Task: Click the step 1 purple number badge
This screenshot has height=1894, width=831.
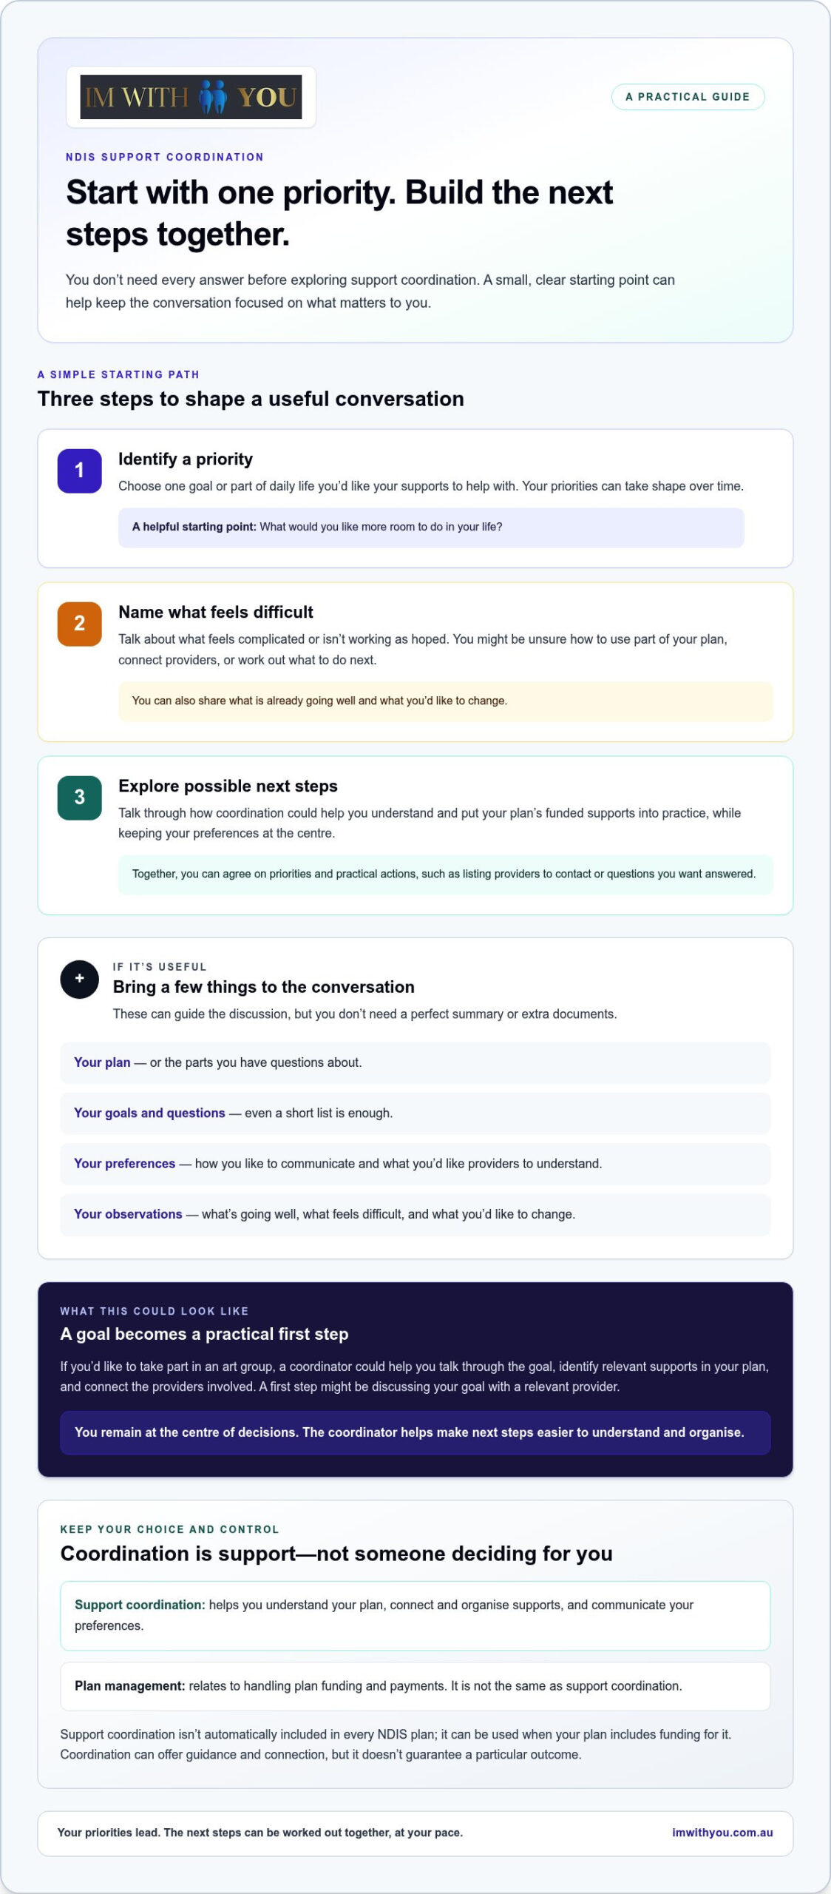Action: (x=80, y=471)
